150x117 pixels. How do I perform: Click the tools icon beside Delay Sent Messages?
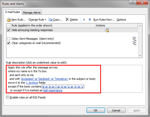pos(134,39)
